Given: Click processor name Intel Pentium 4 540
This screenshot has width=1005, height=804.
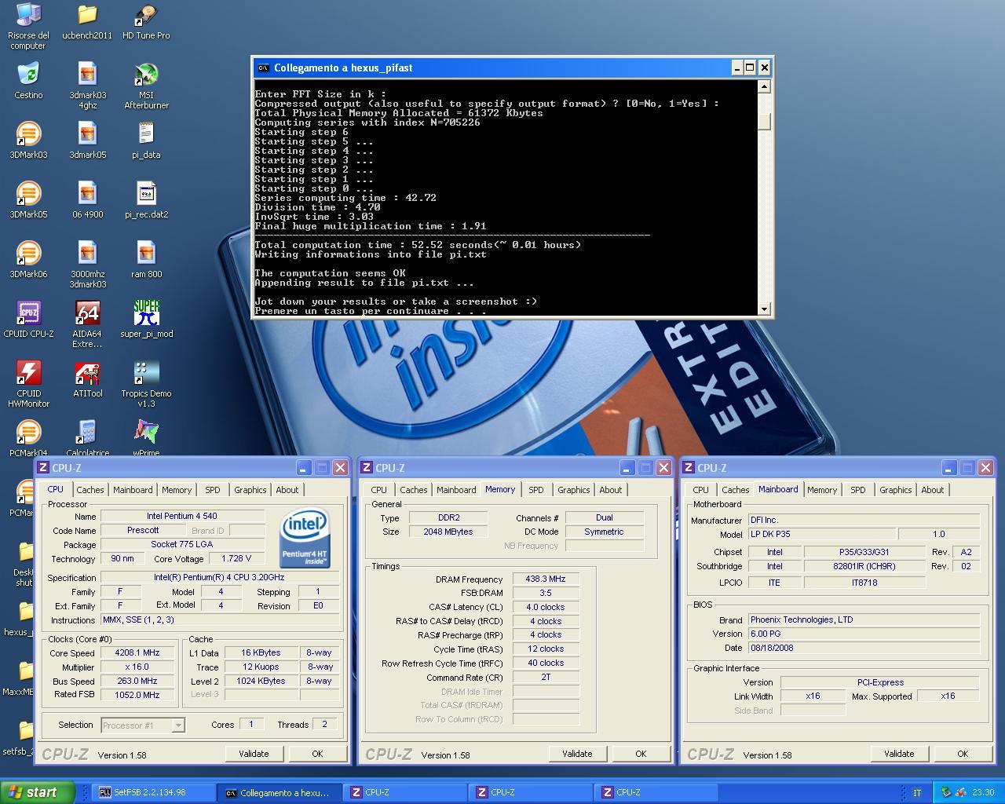Looking at the screenshot, I should 182,516.
